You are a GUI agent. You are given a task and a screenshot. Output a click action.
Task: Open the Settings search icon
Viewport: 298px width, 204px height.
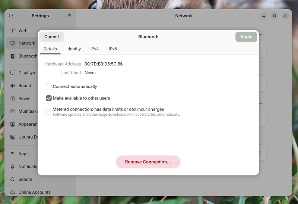11,16
